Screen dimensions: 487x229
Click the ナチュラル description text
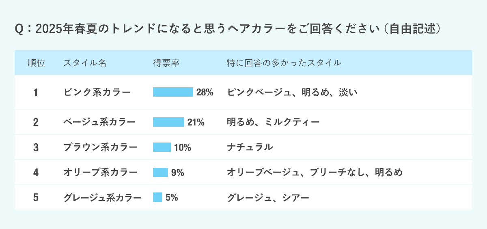[250, 147]
